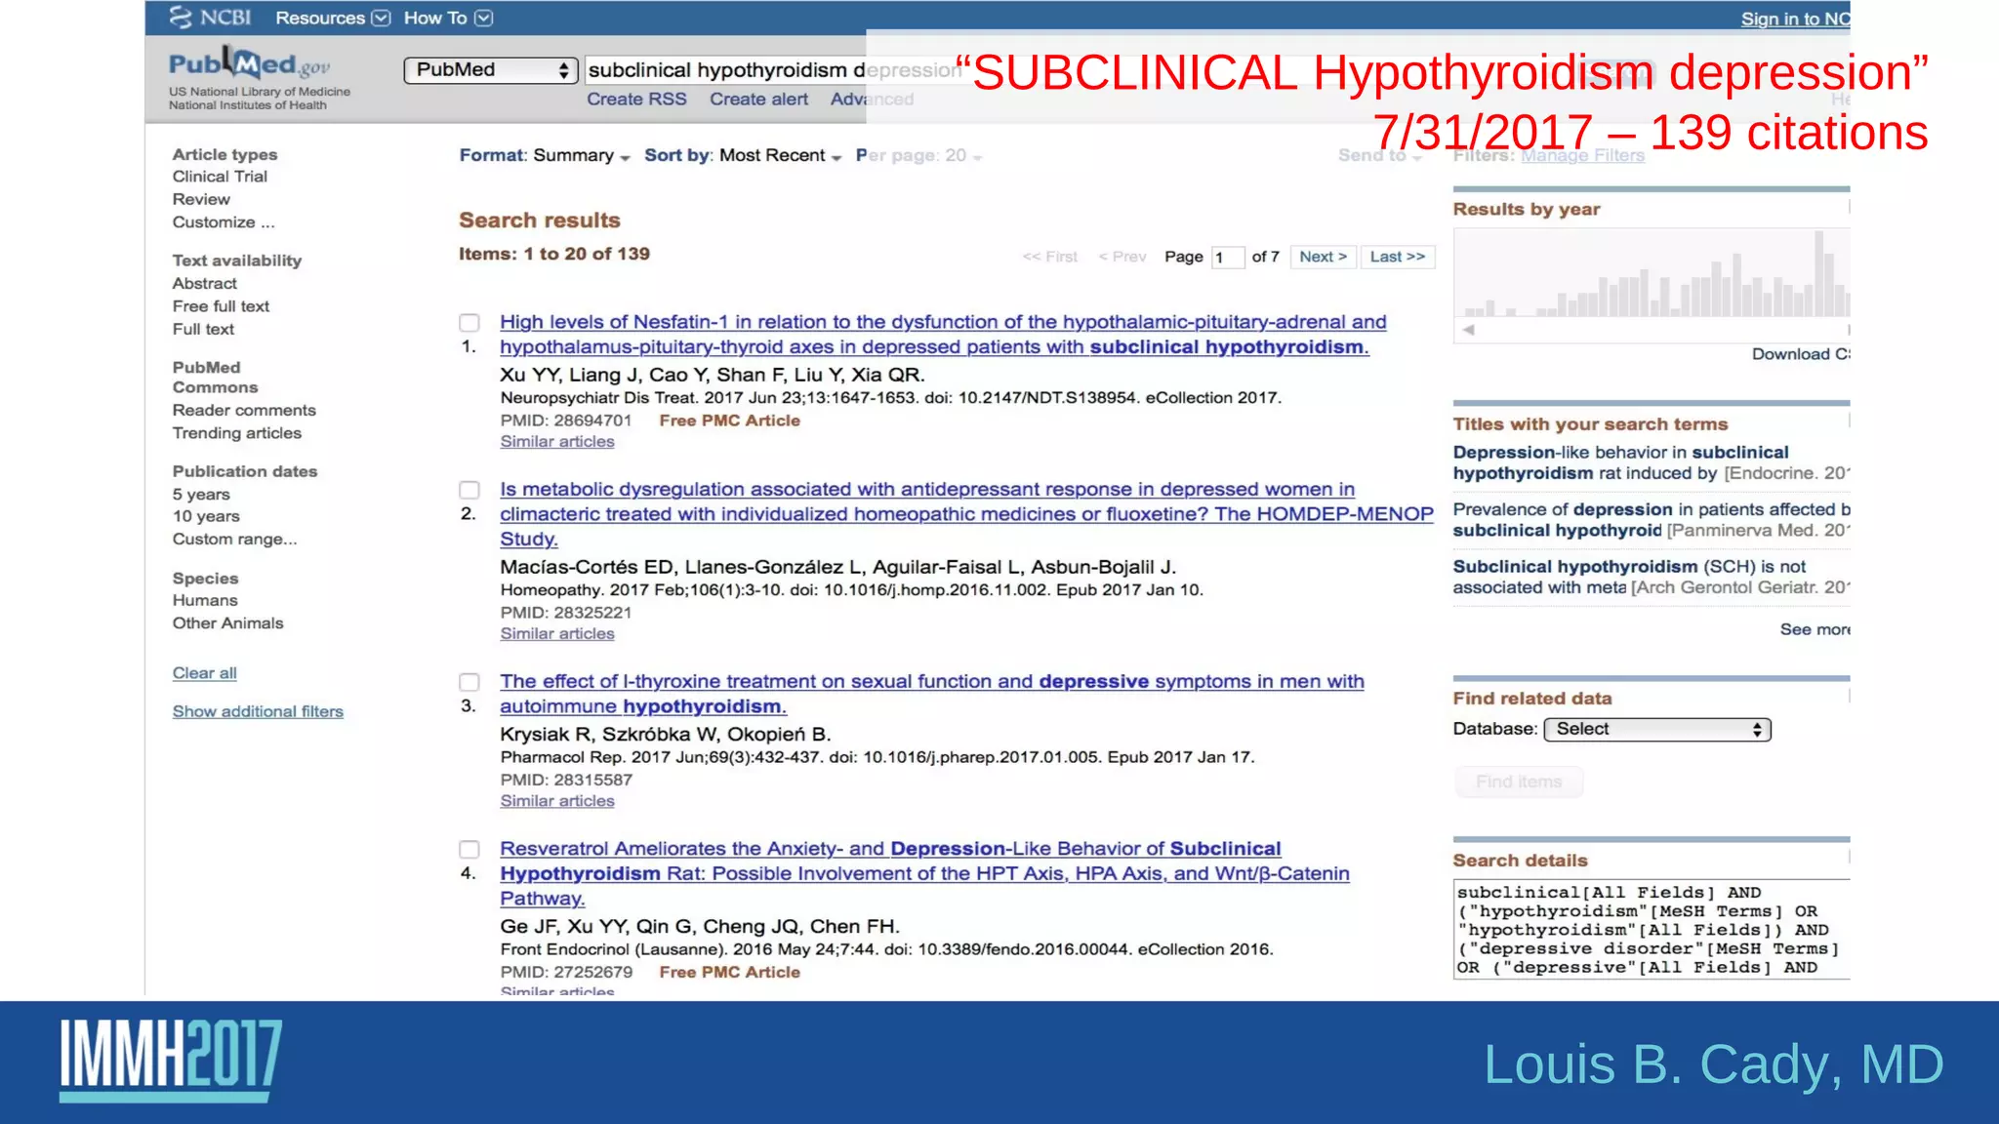This screenshot has width=1999, height=1124.
Task: Filter by Clinical Trial article type
Action: point(220,177)
